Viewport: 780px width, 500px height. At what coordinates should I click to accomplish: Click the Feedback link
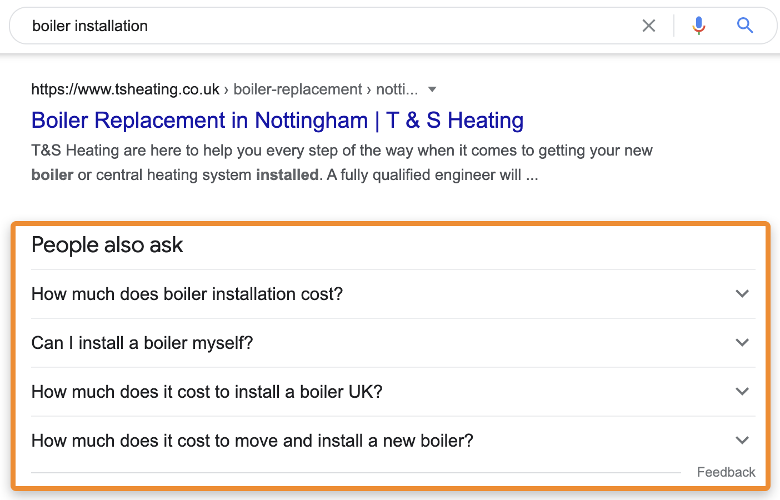click(726, 472)
